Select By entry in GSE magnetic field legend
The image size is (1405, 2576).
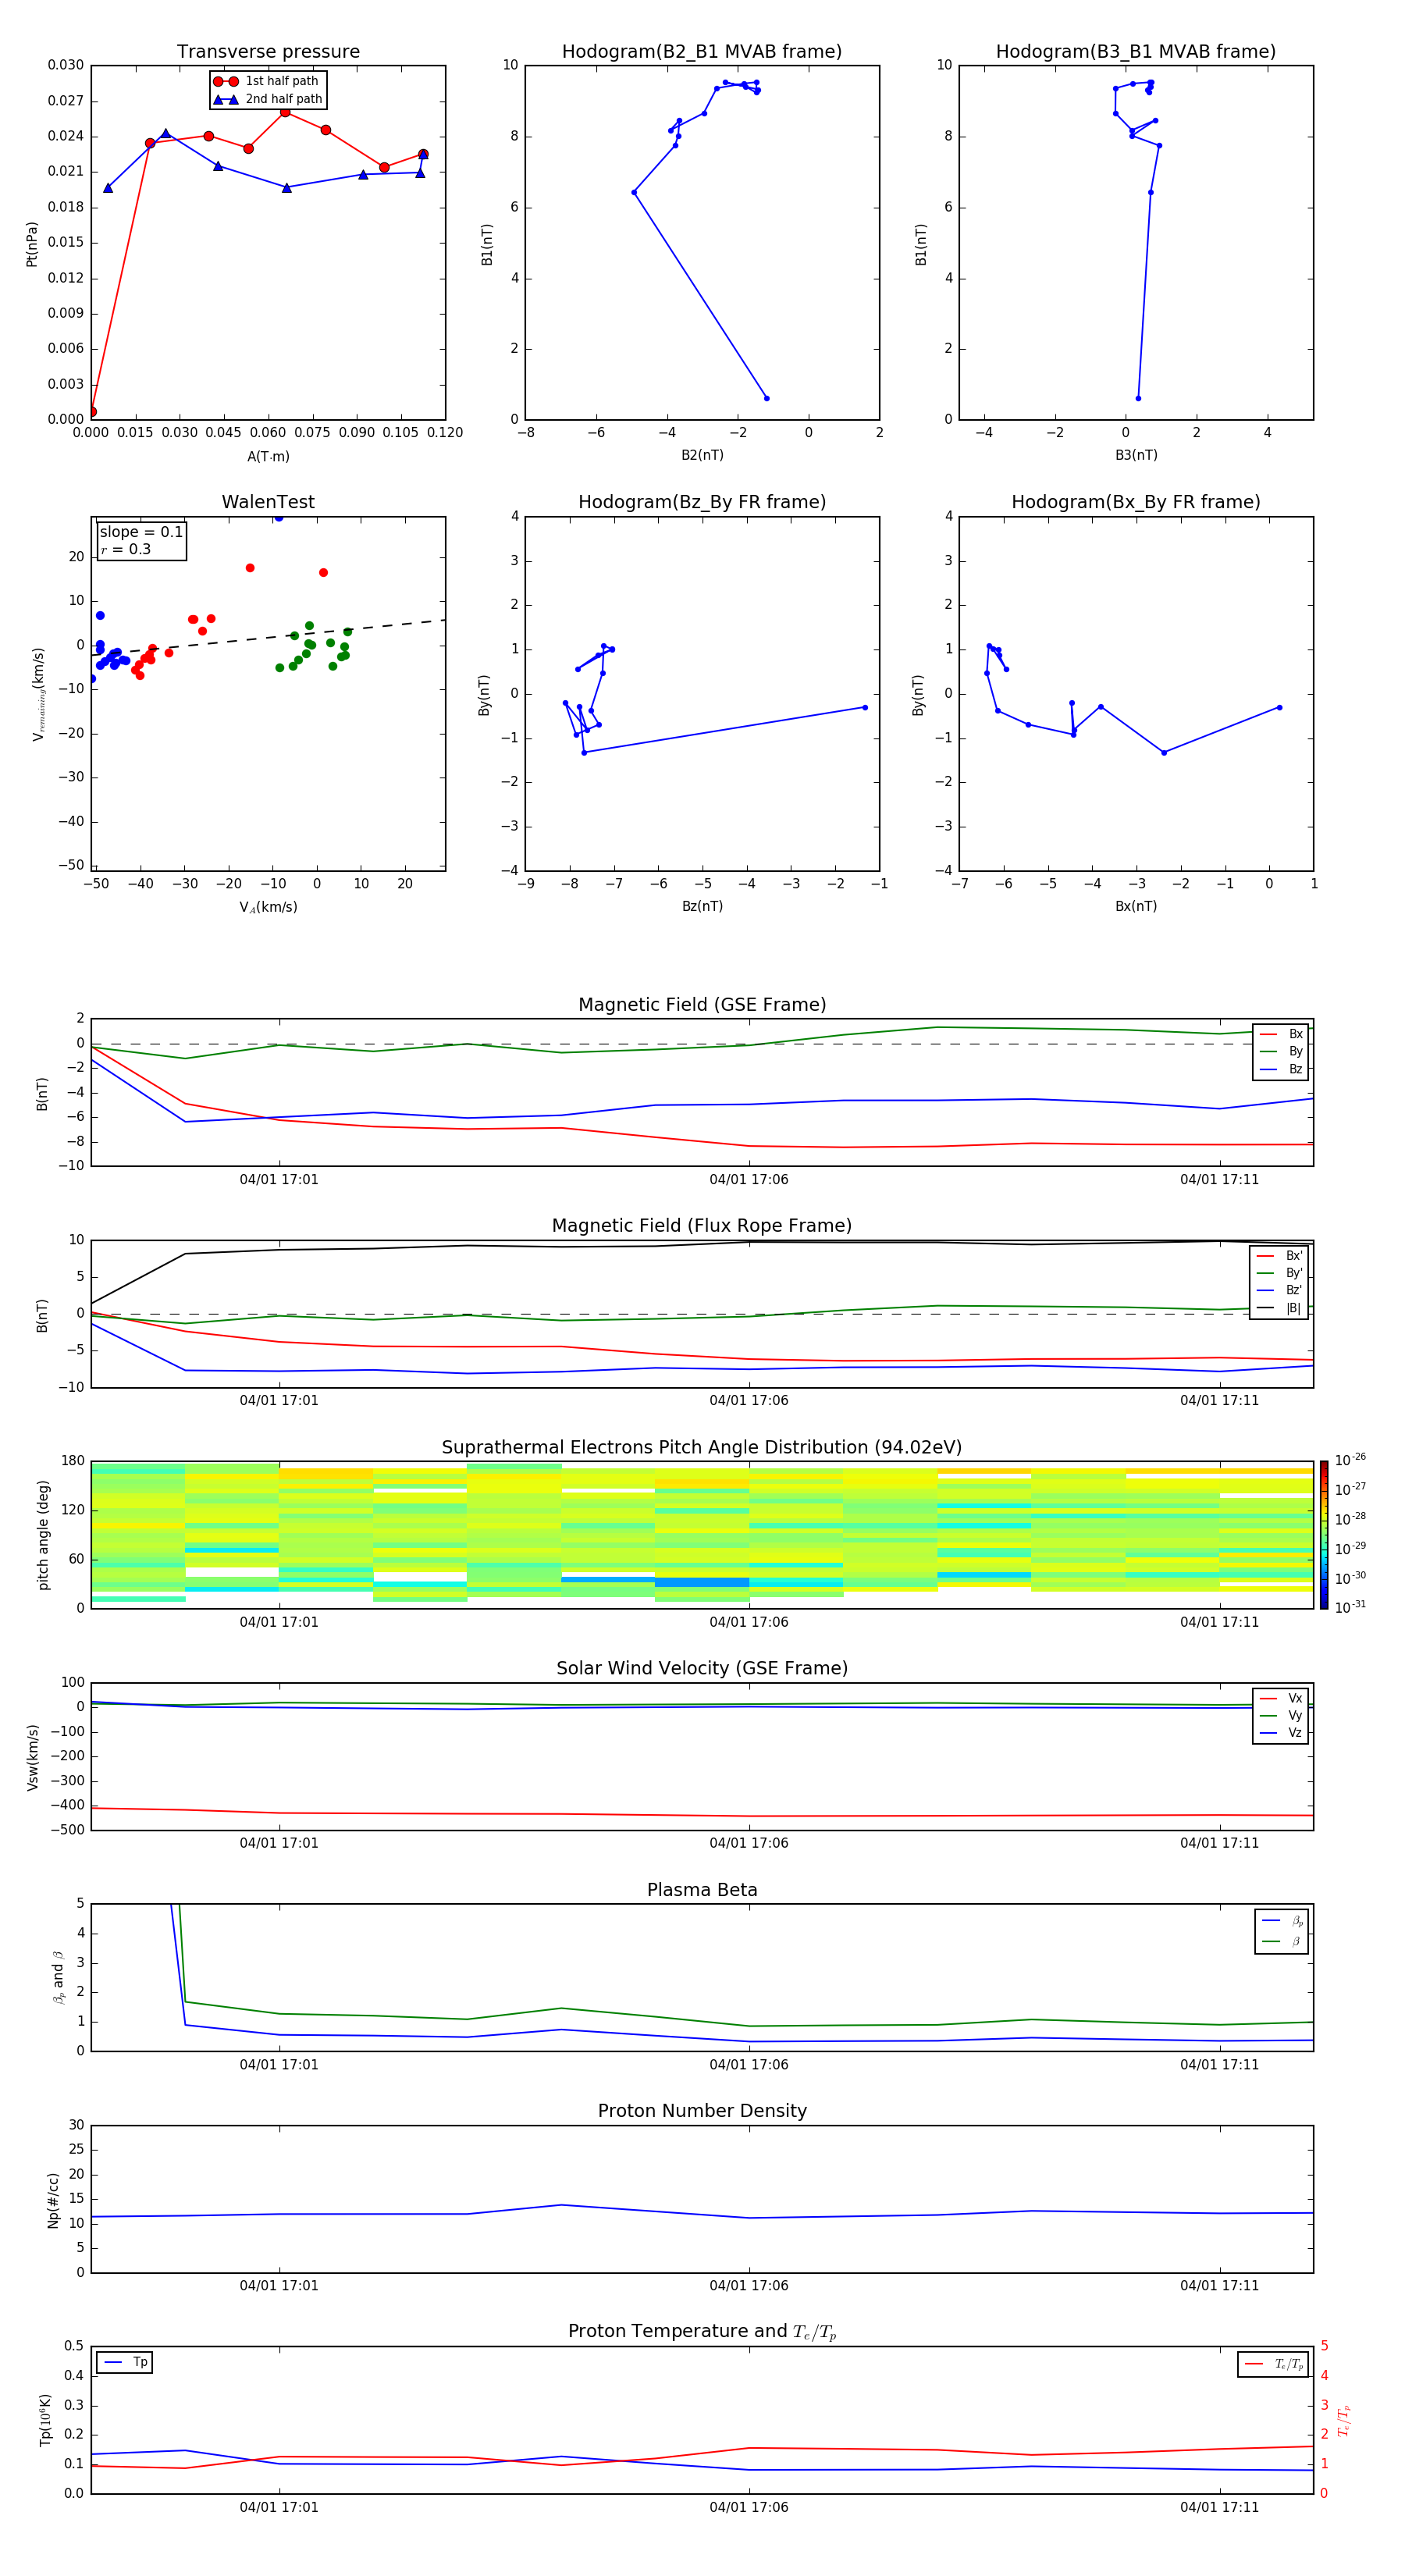[x=1281, y=1051]
